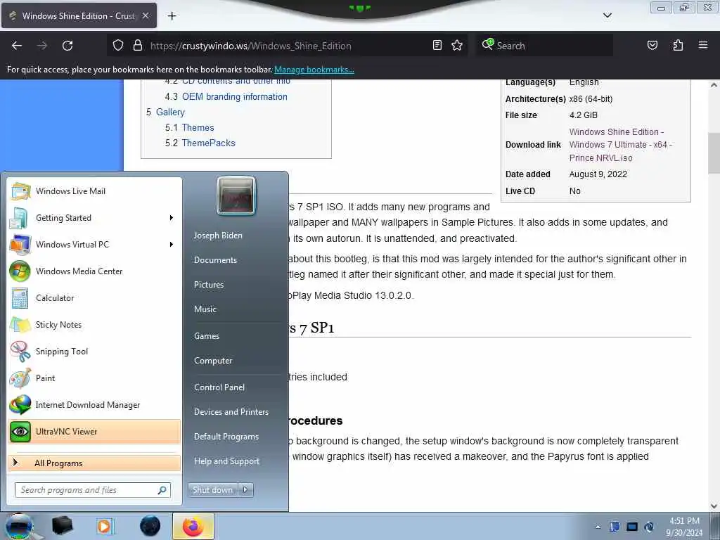Open Firefox hamburger application menu
The height and width of the screenshot is (540, 720).
click(x=703, y=45)
